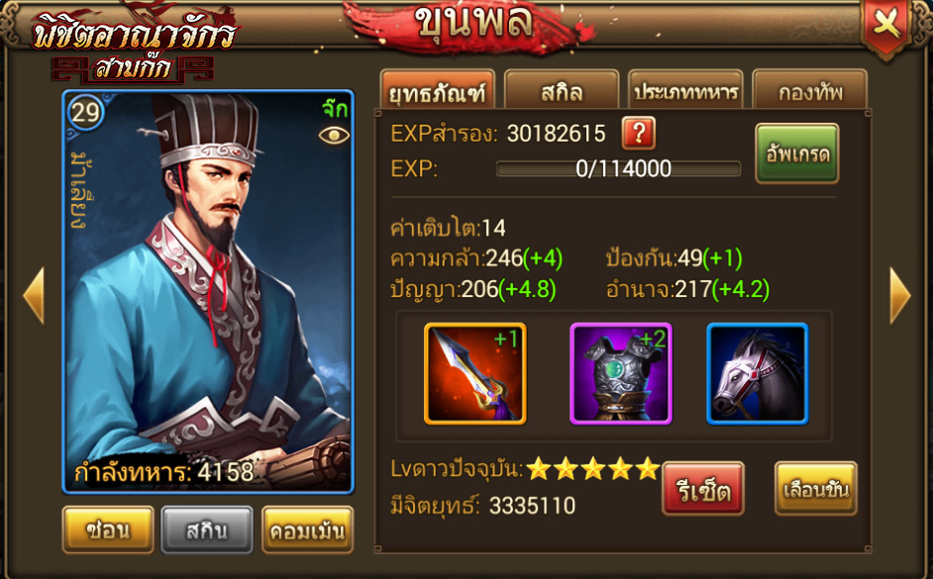Go to the previous general with left arrow
This screenshot has width=933, height=579.
click(x=34, y=296)
